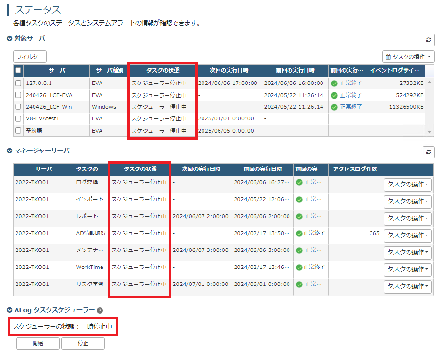Check the box for server 240426_LCF-Win

[x=18, y=107]
